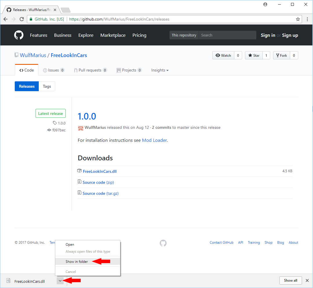Click Sign in link

[268, 35]
